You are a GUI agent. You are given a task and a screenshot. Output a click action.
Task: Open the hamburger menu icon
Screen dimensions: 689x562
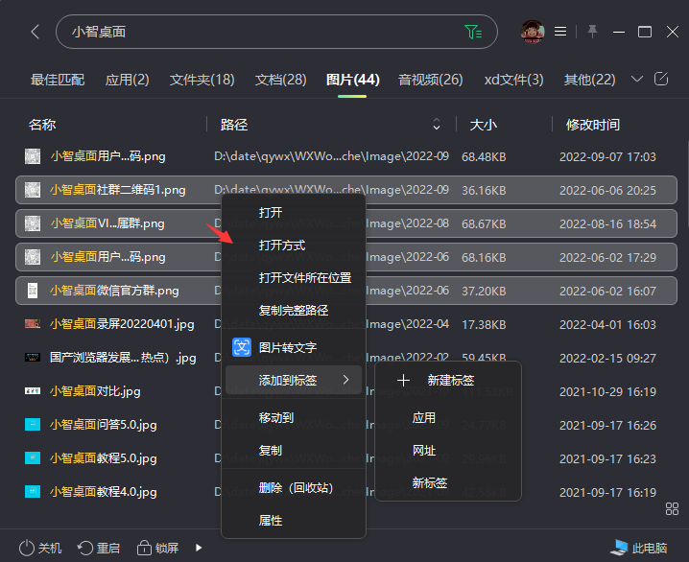pos(560,32)
